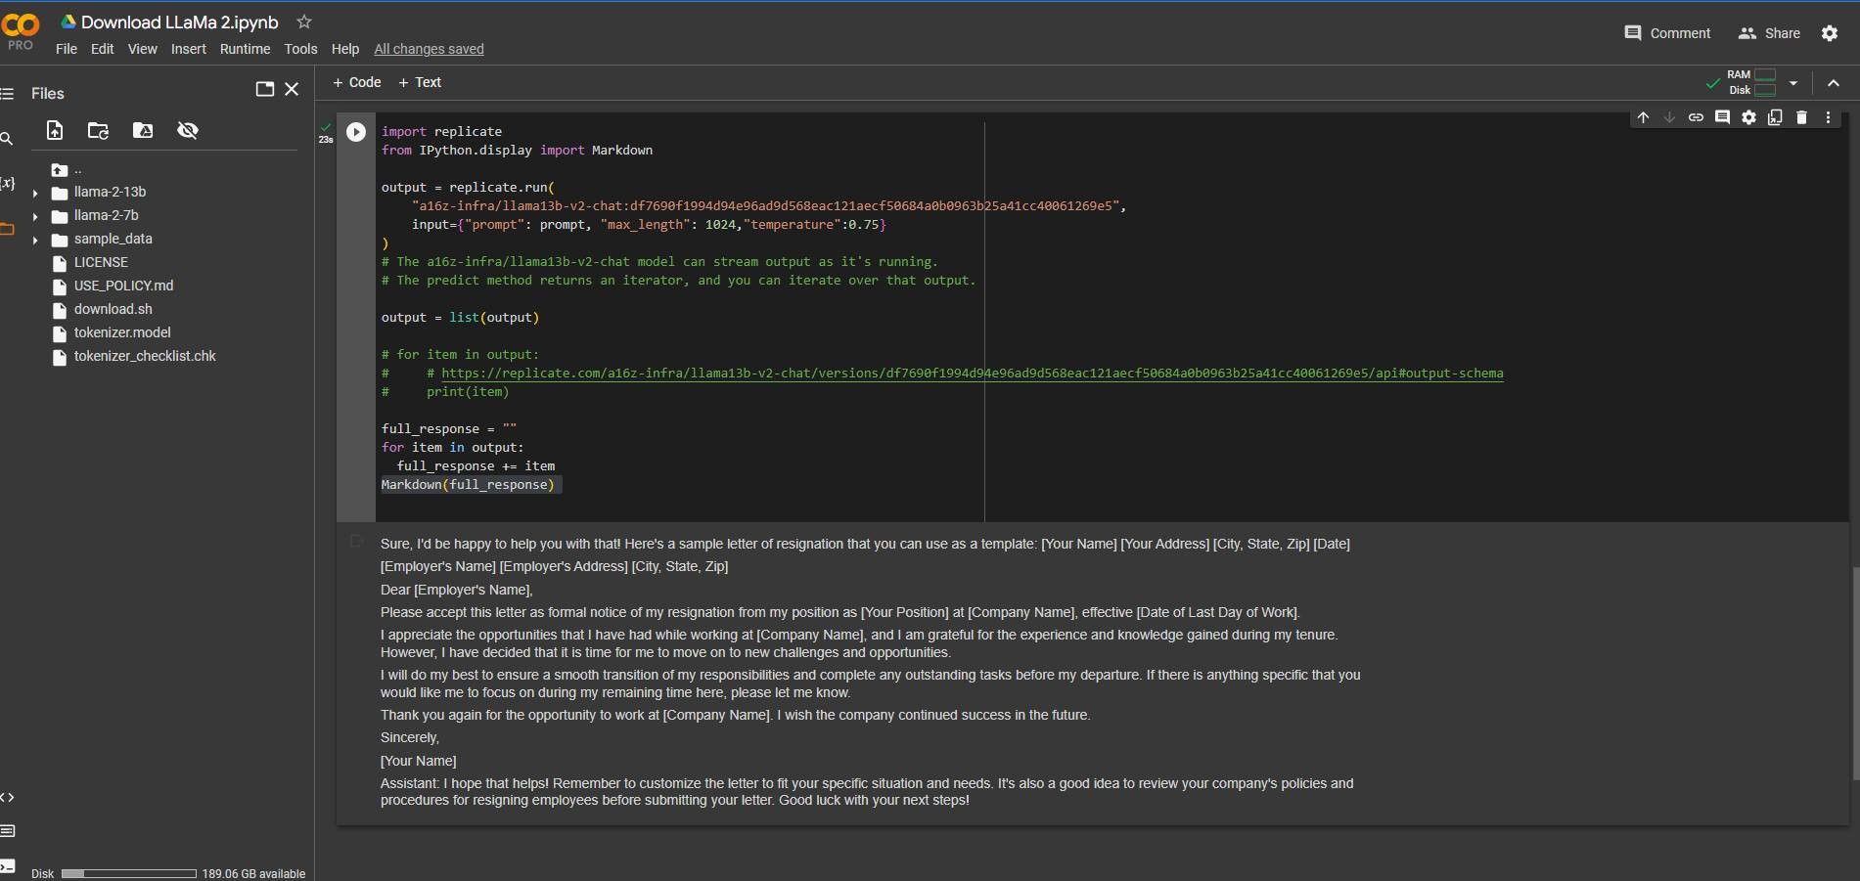Image resolution: width=1860 pixels, height=881 pixels.
Task: Expand the llama-2-7b folder
Action: click(35, 216)
